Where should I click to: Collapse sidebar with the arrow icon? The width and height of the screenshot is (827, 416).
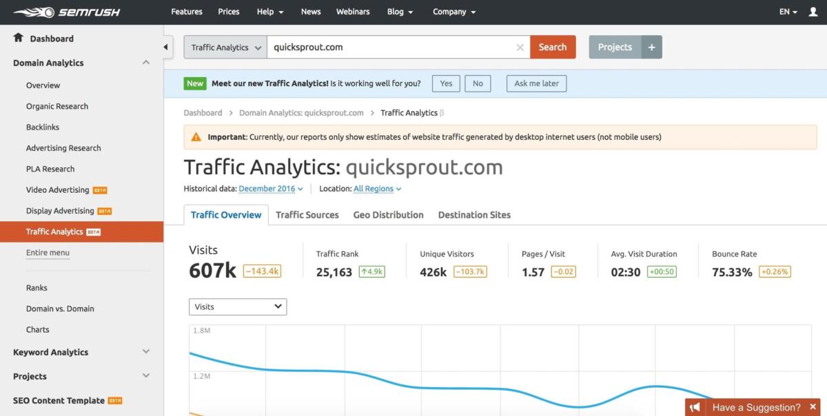click(x=166, y=47)
